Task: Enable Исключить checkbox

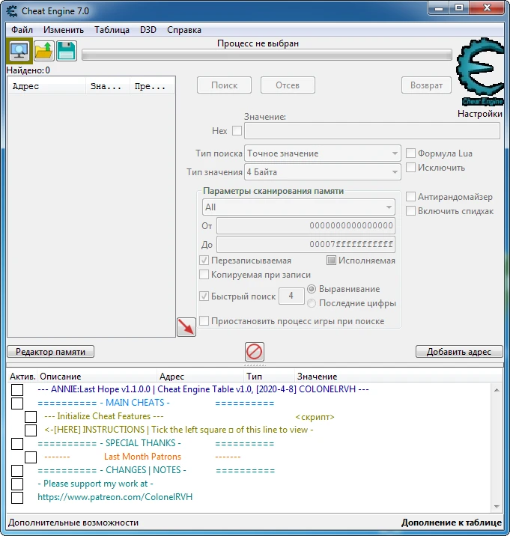Action: [410, 168]
